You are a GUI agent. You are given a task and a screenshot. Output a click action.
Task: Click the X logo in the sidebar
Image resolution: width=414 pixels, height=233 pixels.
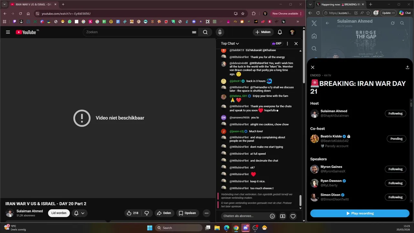pyautogui.click(x=314, y=23)
